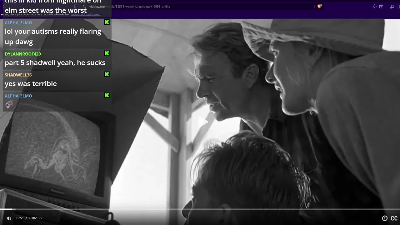
Task: Click the 'Import bookmarks now...' link
Action: [85, 14]
